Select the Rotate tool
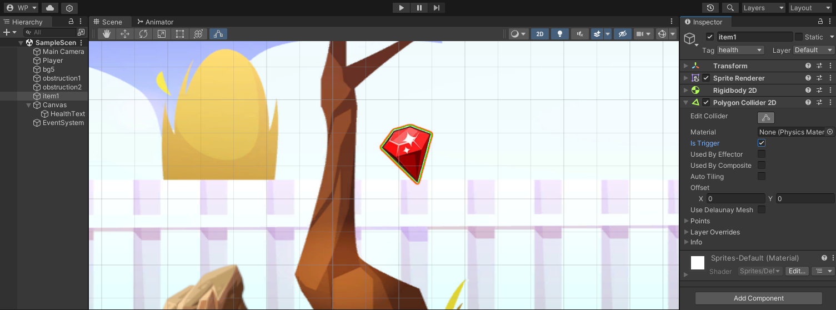 point(143,34)
